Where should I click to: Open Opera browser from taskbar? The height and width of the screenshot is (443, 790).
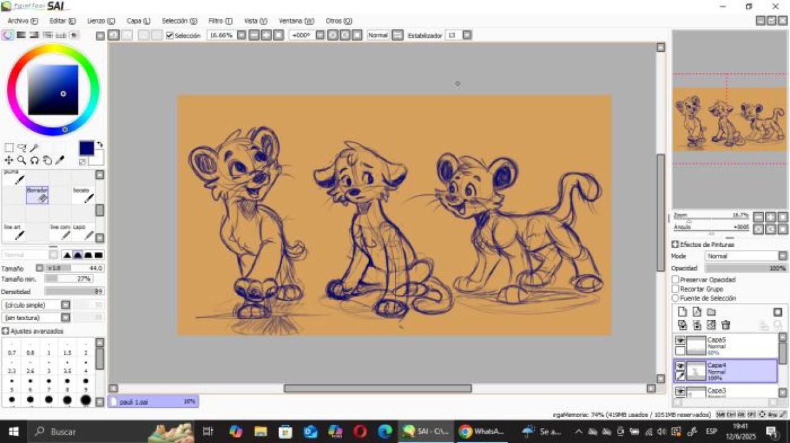pos(360,431)
